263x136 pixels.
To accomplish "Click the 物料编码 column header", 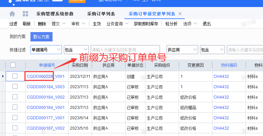I will pyautogui.click(x=229, y=65).
